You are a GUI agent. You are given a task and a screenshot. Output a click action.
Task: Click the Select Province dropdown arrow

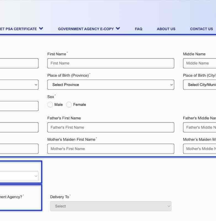pyautogui.click(x=171, y=85)
